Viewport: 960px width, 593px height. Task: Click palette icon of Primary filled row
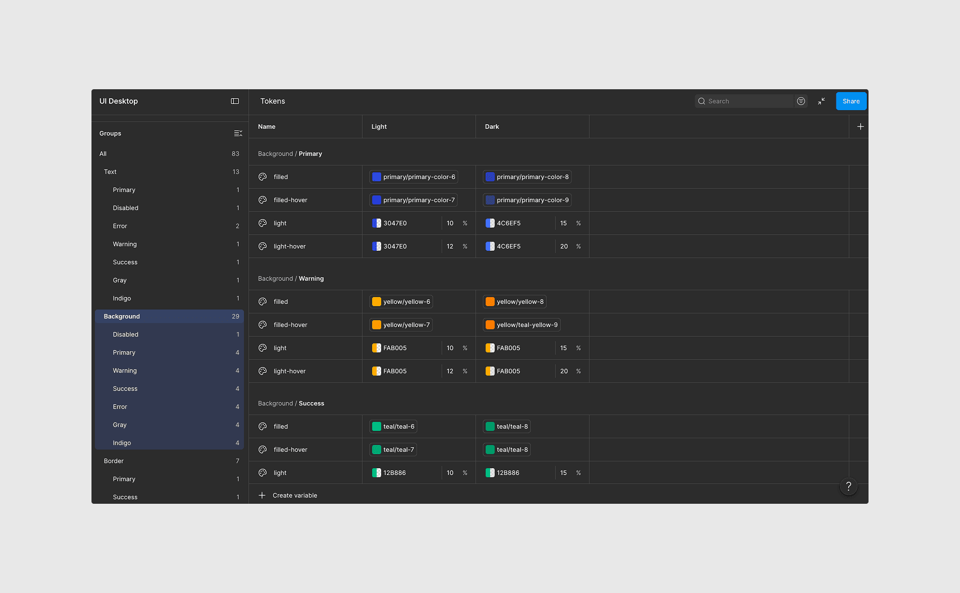point(263,177)
